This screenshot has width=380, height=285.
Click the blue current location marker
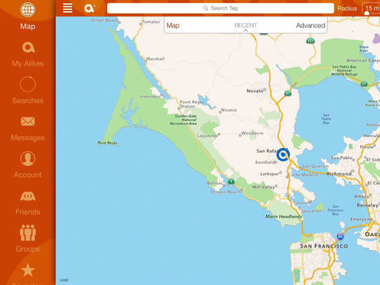283,154
